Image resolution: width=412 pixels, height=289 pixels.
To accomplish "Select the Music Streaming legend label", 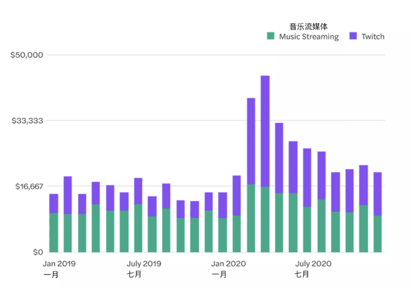I will tap(309, 36).
